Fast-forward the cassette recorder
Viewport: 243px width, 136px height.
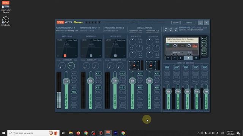[175, 58]
